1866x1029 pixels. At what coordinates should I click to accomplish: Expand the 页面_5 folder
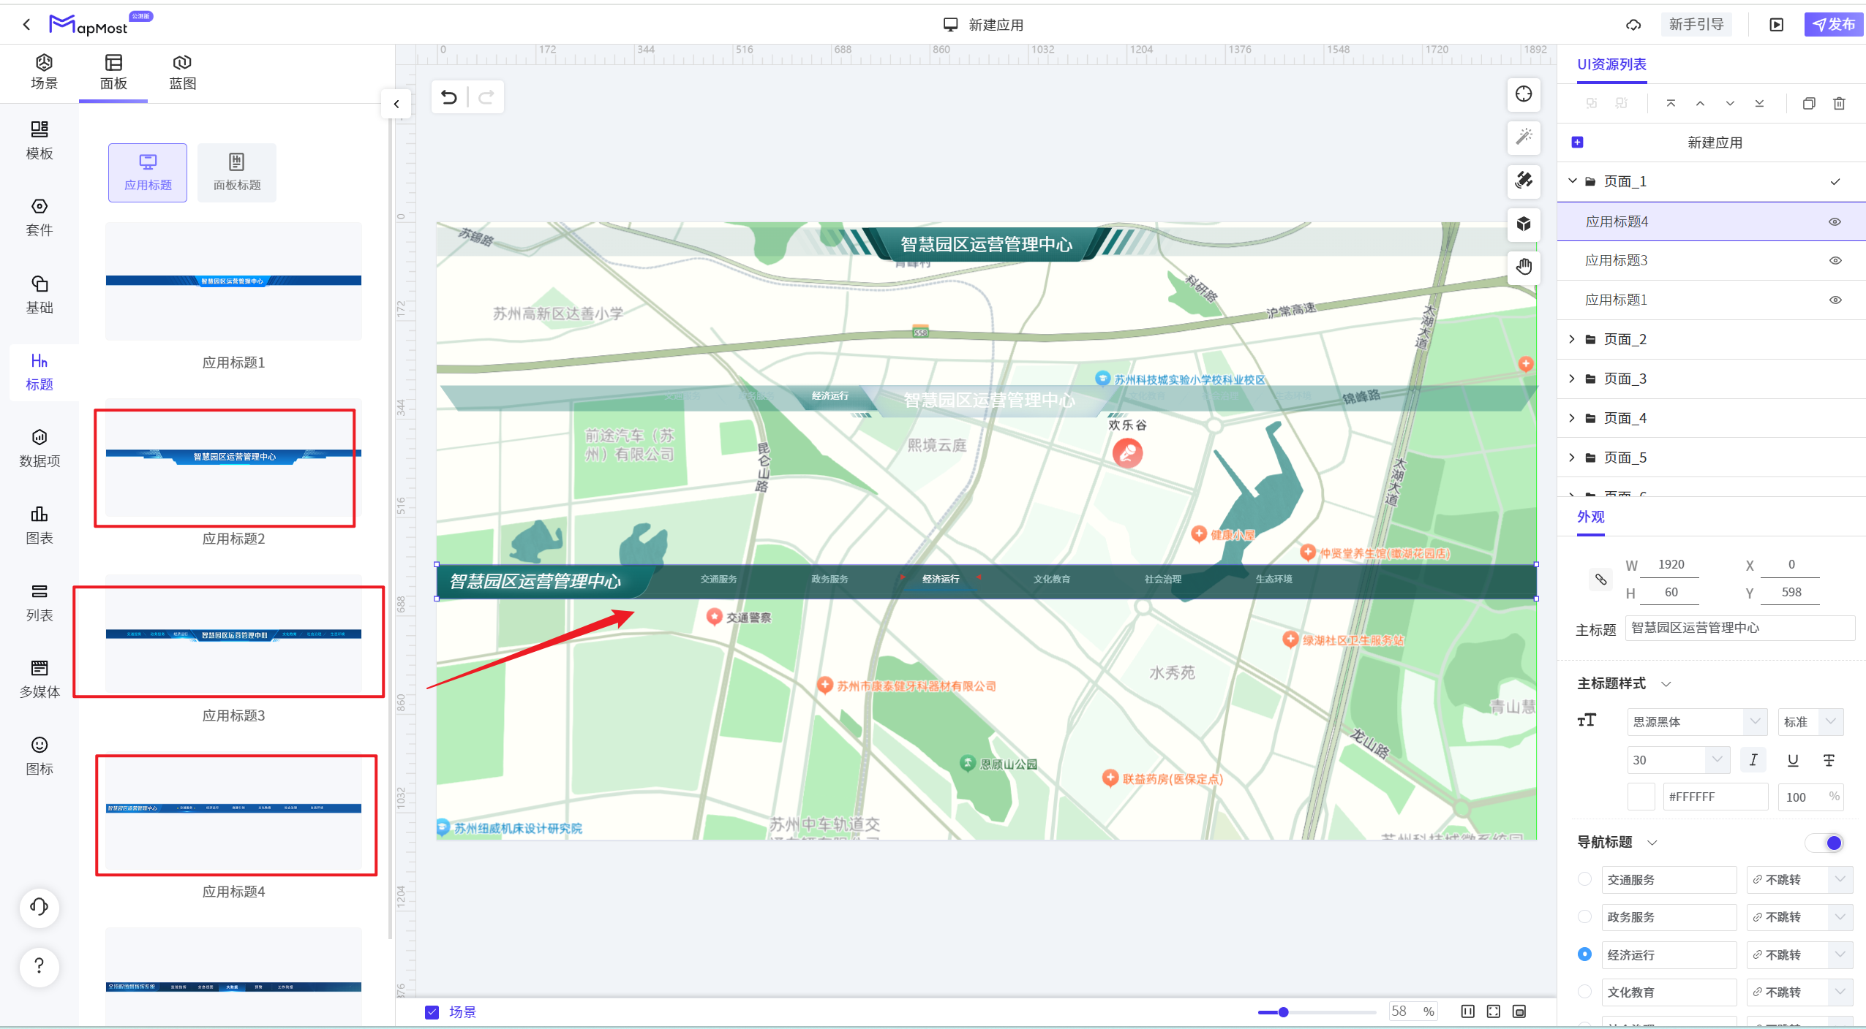click(x=1572, y=457)
